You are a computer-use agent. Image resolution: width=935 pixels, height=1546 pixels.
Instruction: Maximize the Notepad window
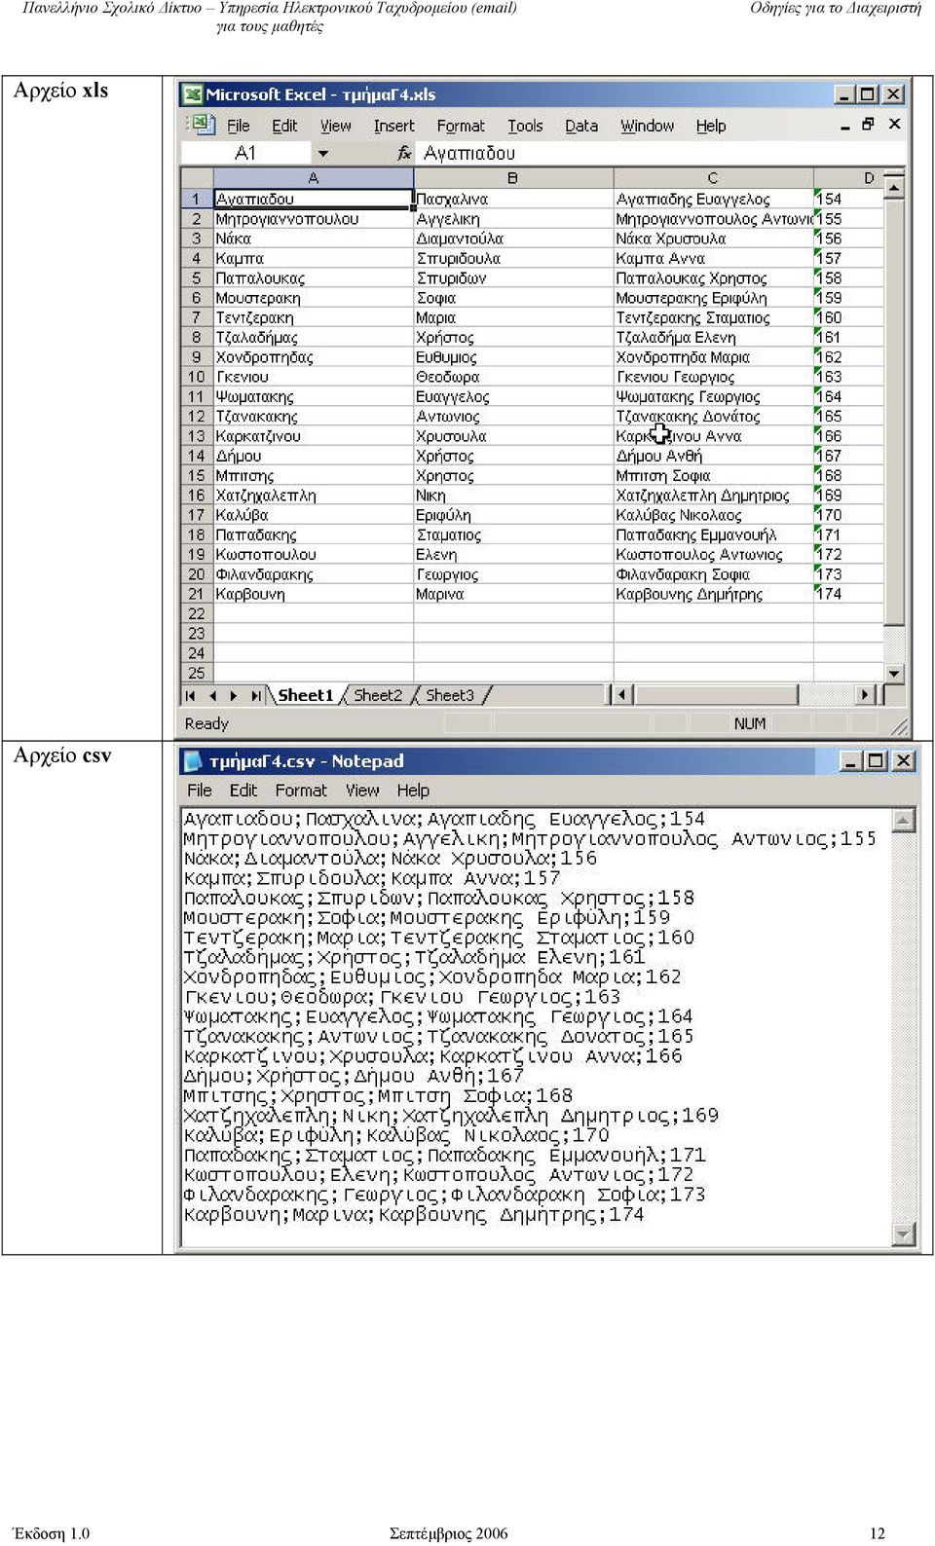[877, 761]
